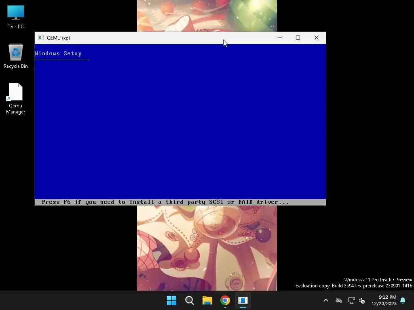Viewport: 414px width, 310px height.
Task: Open the This PC desktop icon
Action: (x=16, y=17)
